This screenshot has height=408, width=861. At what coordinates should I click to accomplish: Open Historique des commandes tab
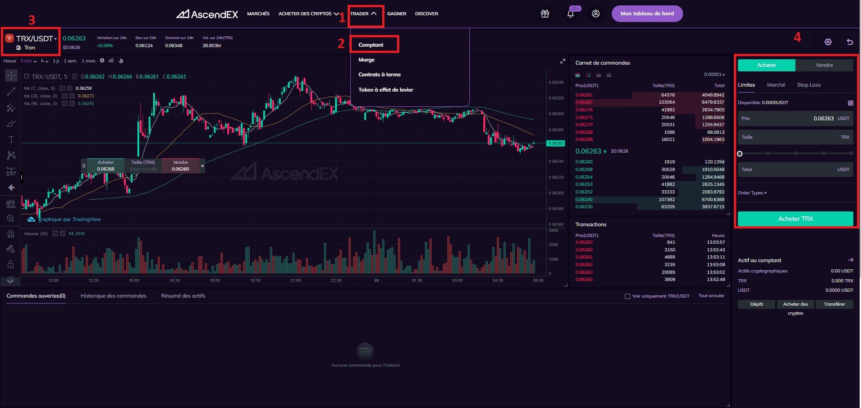point(114,296)
